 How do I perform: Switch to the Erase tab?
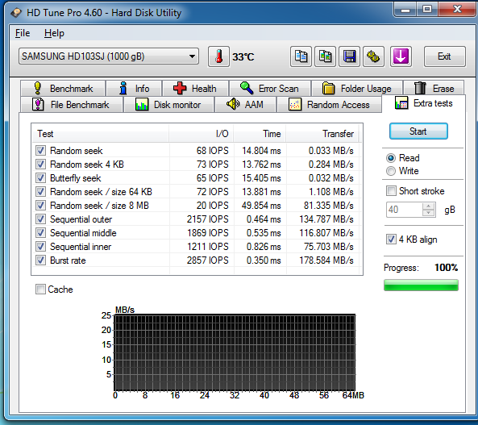pos(434,89)
